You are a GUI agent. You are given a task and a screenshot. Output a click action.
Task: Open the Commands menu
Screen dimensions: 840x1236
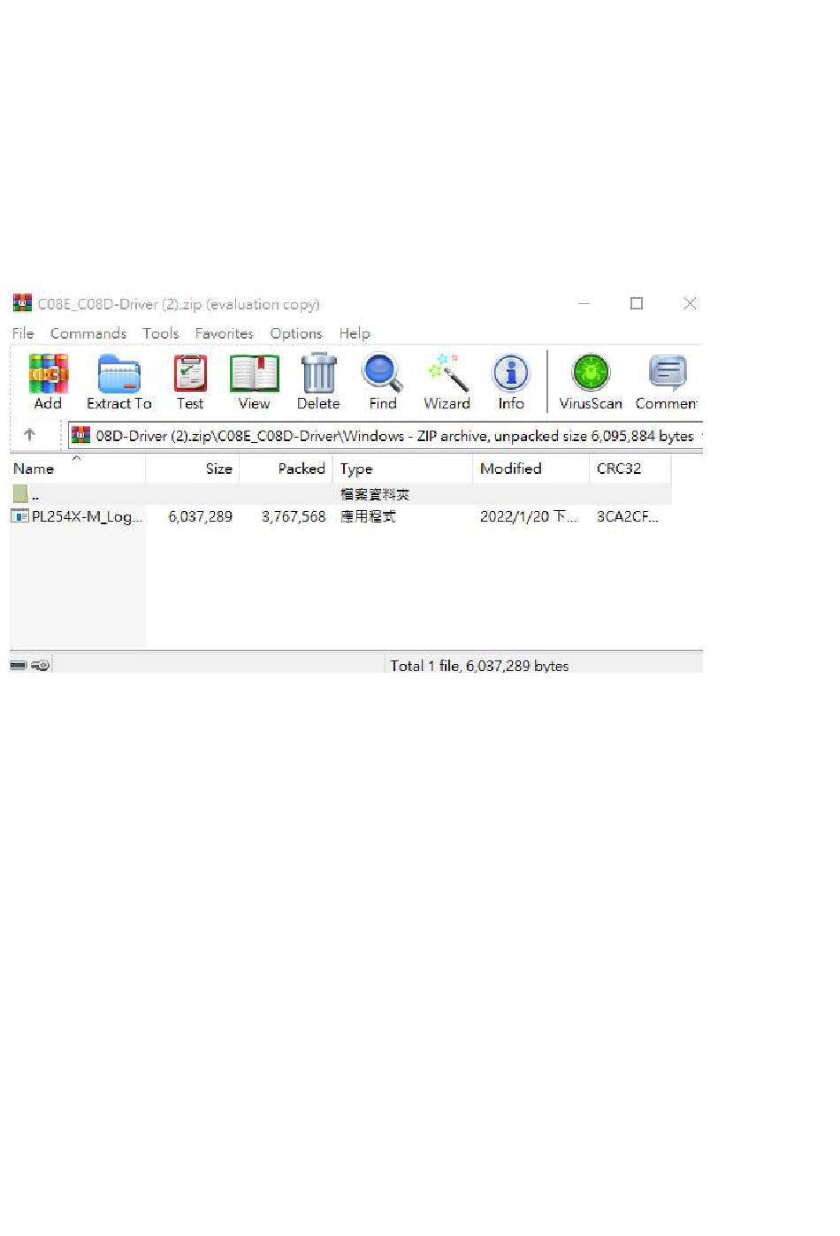click(x=88, y=333)
